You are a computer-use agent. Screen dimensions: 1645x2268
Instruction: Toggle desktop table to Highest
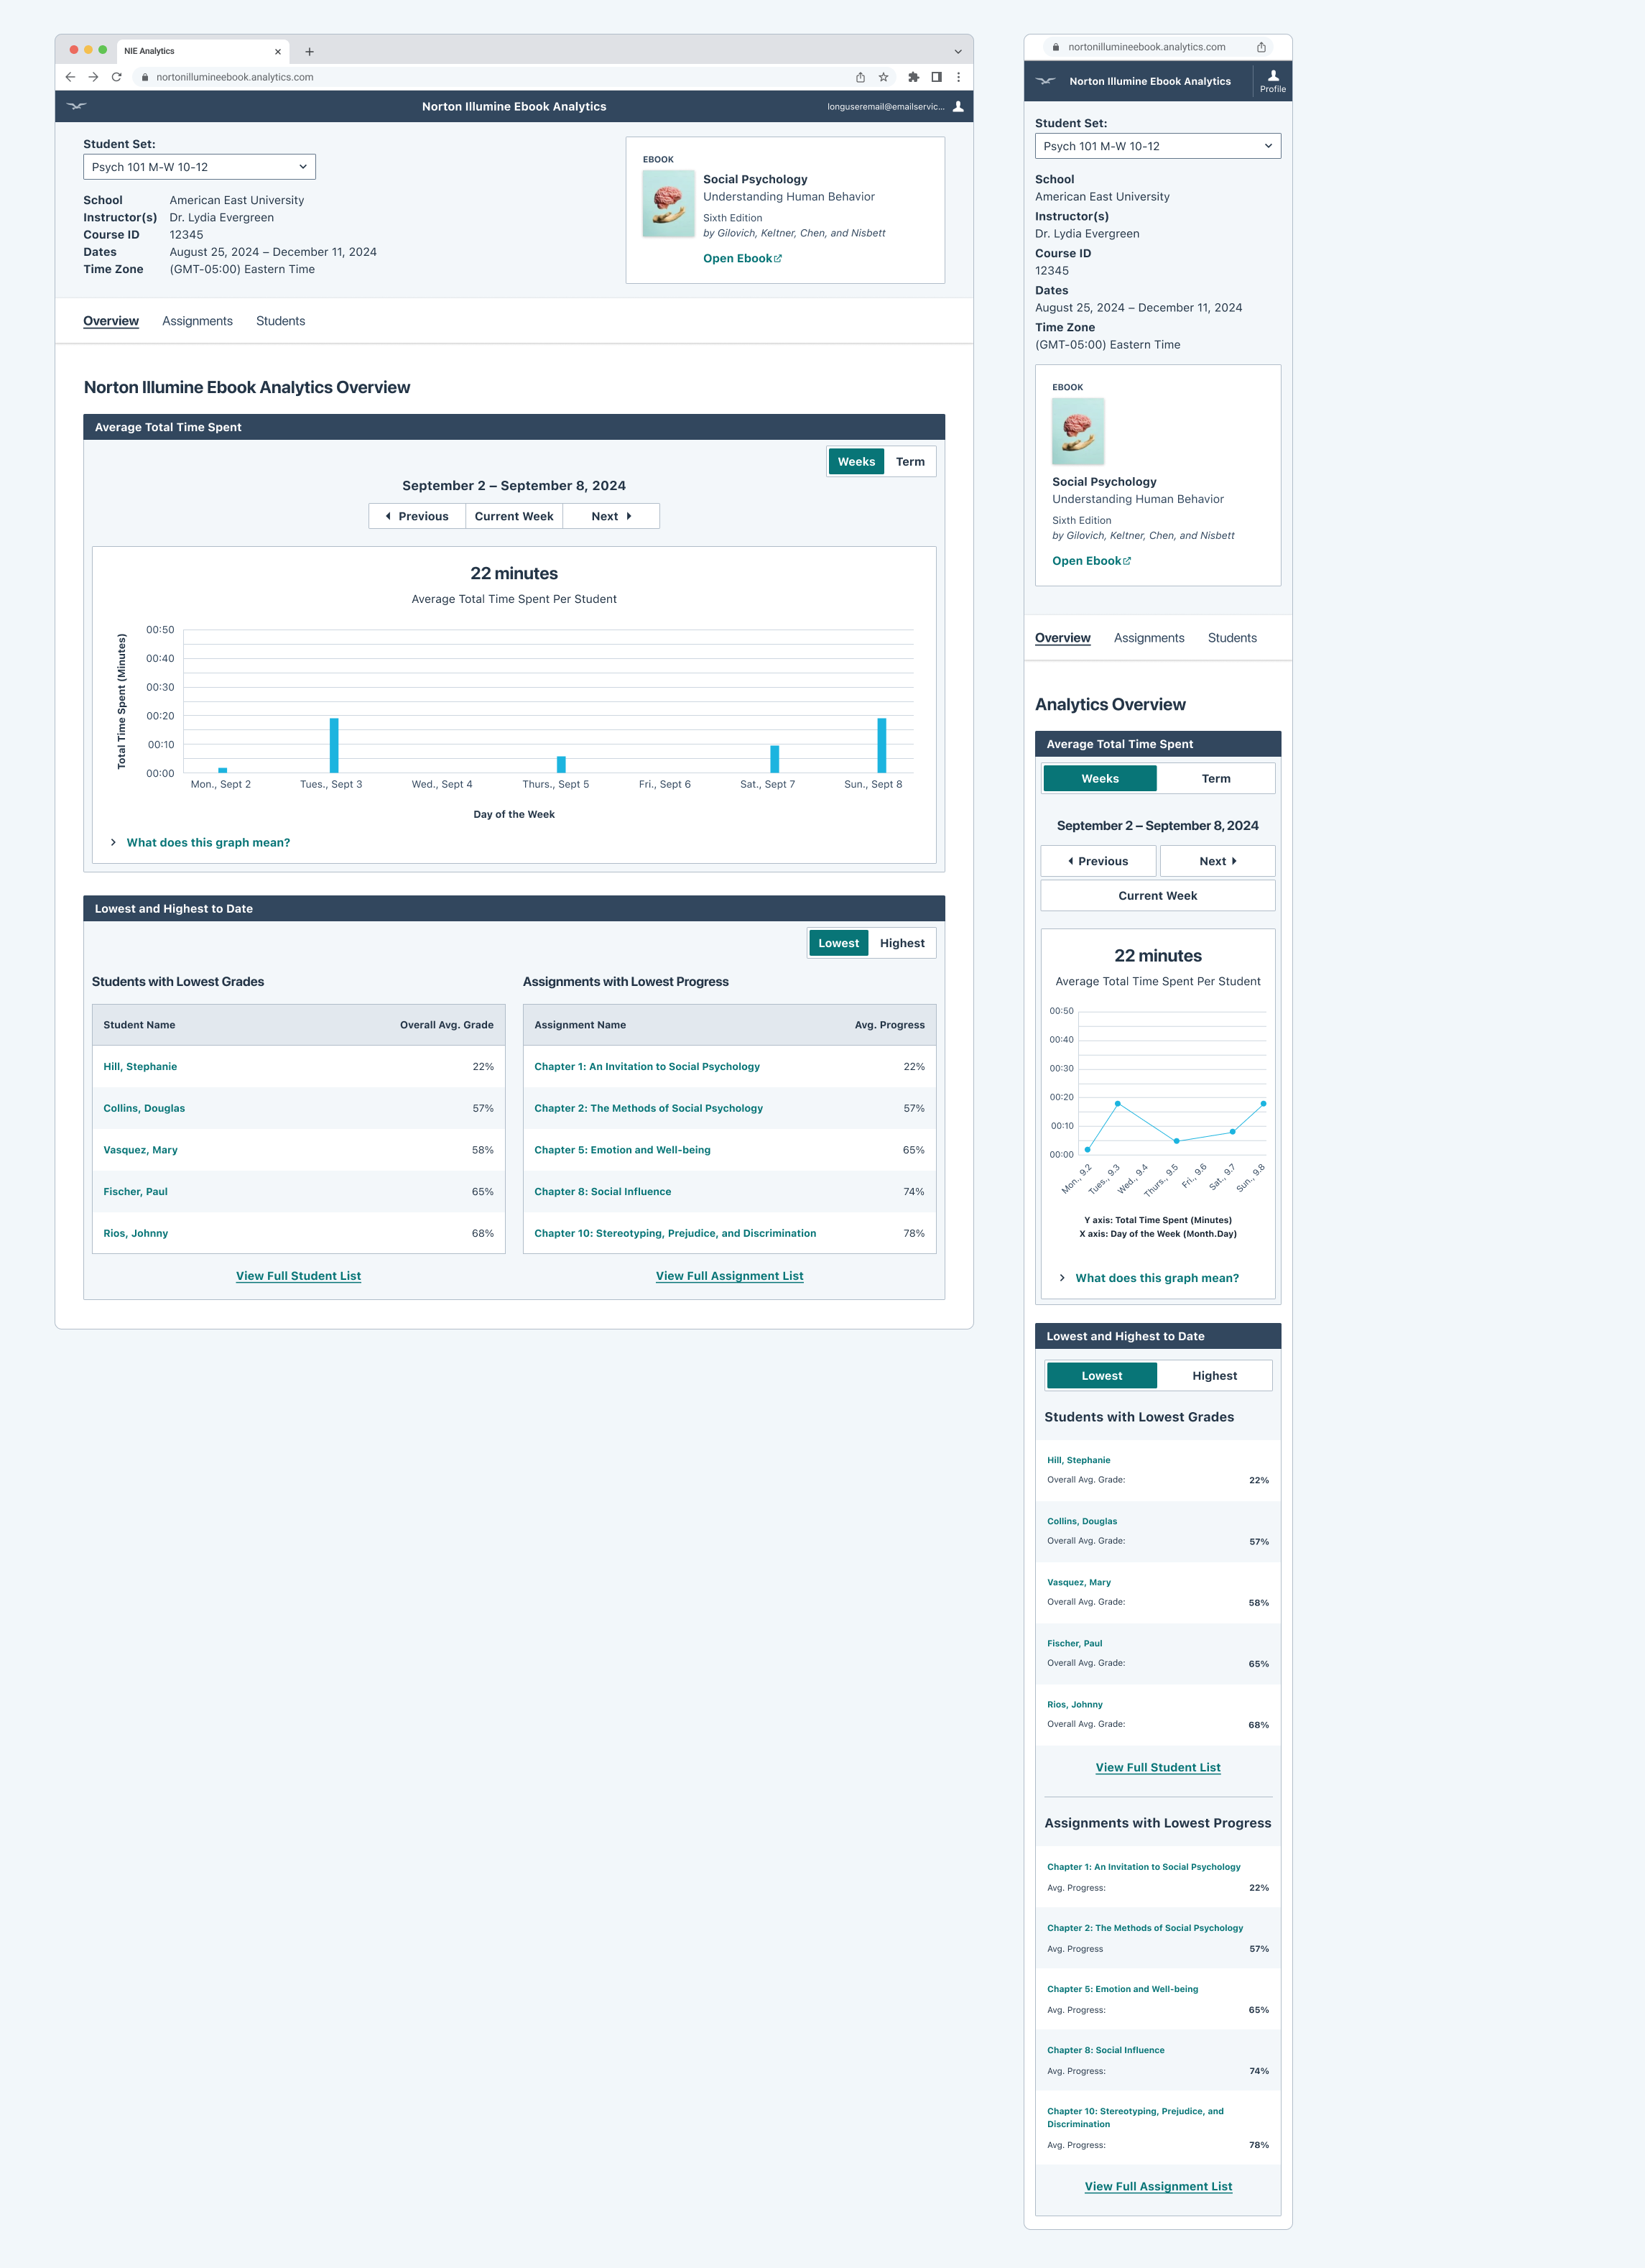click(902, 943)
